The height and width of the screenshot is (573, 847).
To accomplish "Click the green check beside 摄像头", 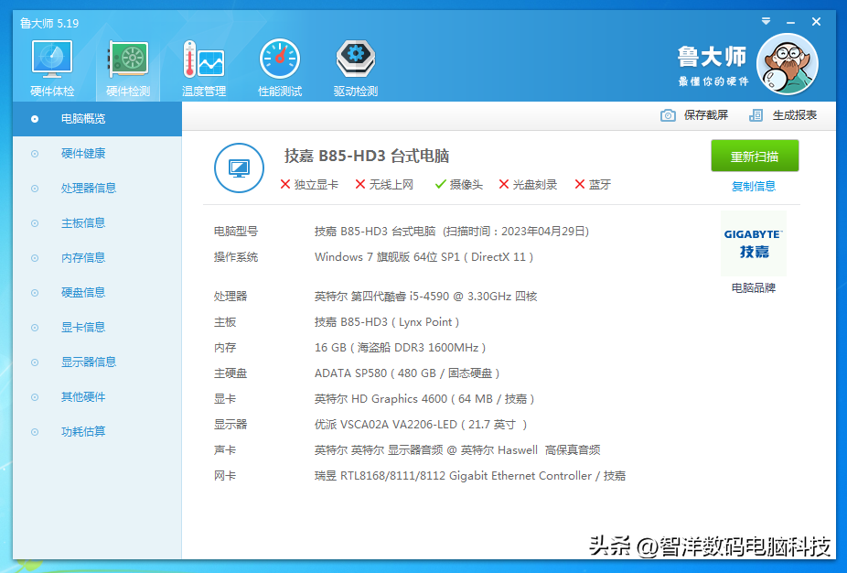I will pyautogui.click(x=440, y=184).
